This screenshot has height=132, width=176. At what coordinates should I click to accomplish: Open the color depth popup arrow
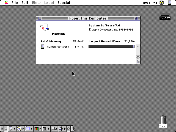point(40,129)
